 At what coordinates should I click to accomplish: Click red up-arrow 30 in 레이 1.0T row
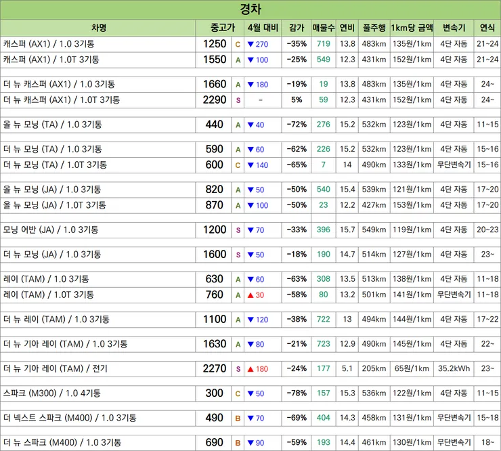(x=256, y=295)
